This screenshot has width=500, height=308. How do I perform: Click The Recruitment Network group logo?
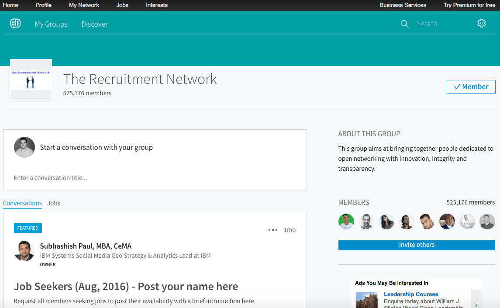click(31, 80)
